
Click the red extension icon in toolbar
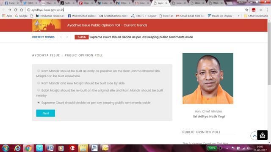[254, 10]
